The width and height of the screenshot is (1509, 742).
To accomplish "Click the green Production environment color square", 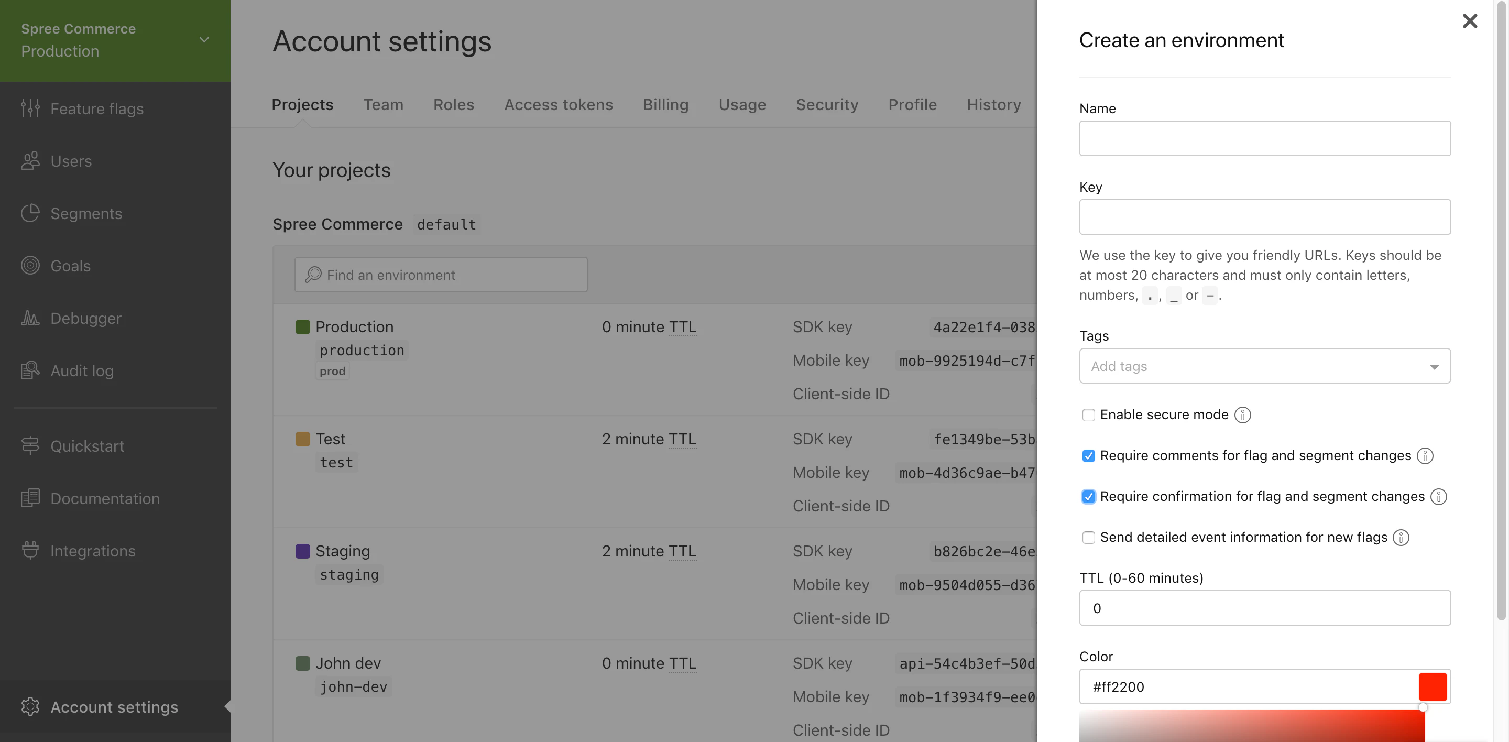I will click(x=302, y=326).
